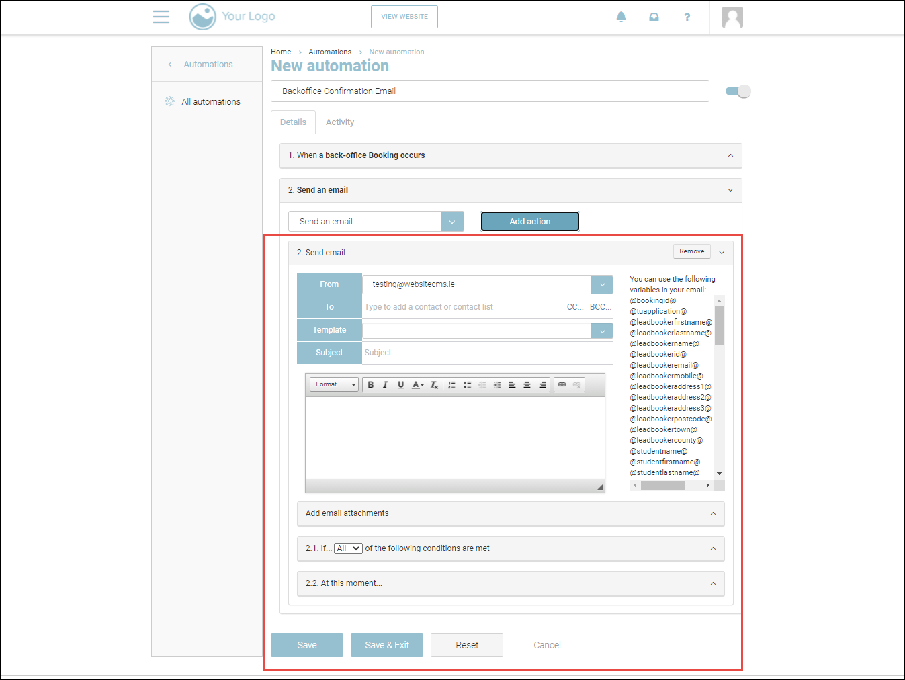The height and width of the screenshot is (680, 905).
Task: Click the italic formatting icon
Action: 385,385
